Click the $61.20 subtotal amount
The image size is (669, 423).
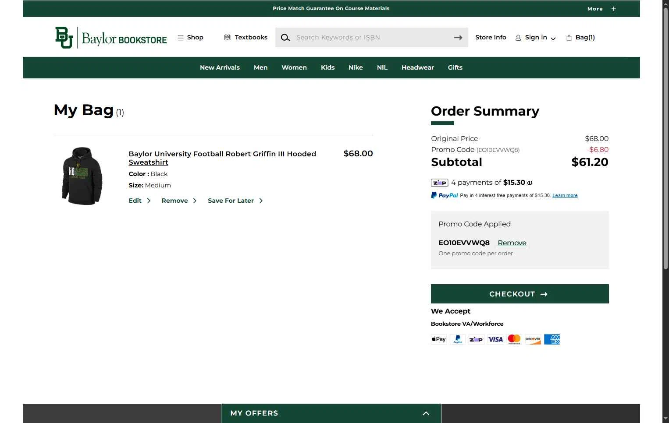click(x=590, y=162)
